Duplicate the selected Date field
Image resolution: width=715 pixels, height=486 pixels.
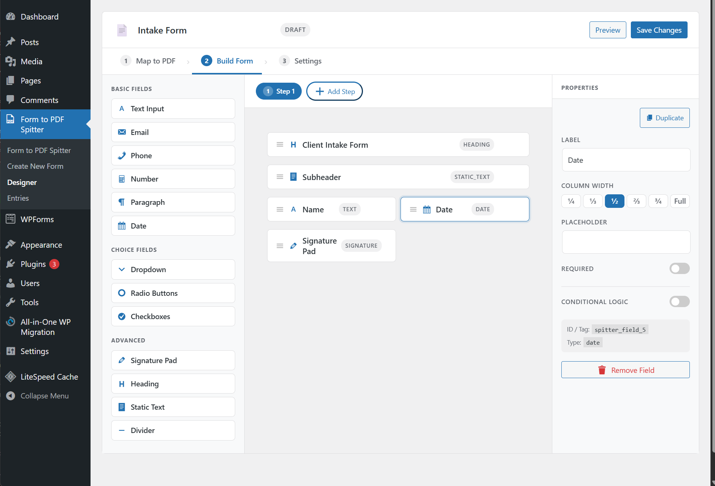point(665,118)
